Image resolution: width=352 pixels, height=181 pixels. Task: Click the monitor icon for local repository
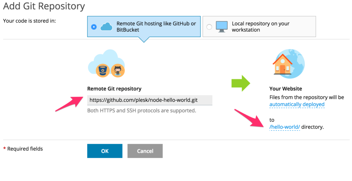222,27
